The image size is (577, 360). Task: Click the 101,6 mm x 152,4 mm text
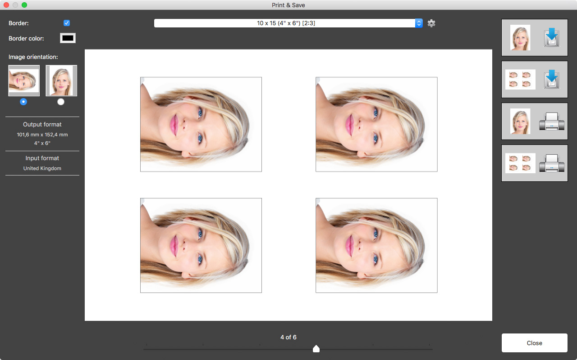(42, 135)
